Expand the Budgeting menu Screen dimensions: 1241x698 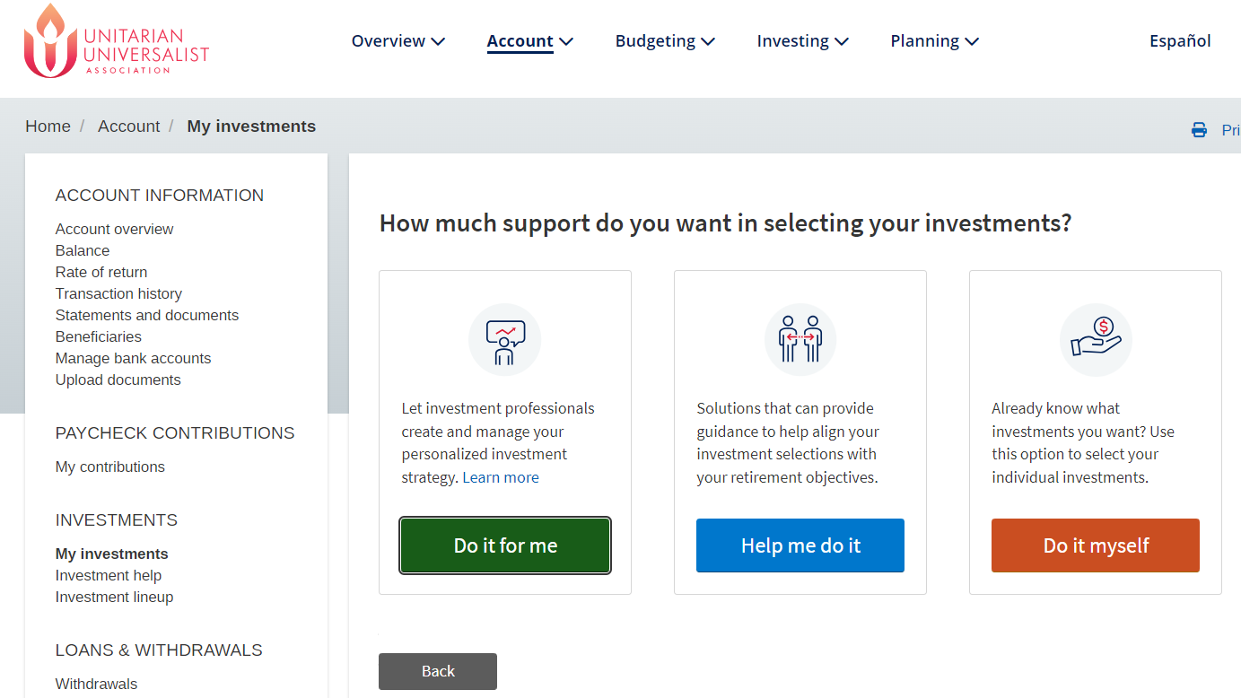(x=664, y=41)
